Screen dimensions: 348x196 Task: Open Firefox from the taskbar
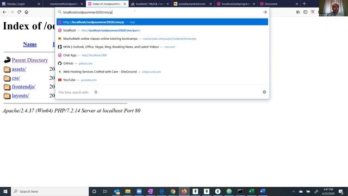coord(184,191)
